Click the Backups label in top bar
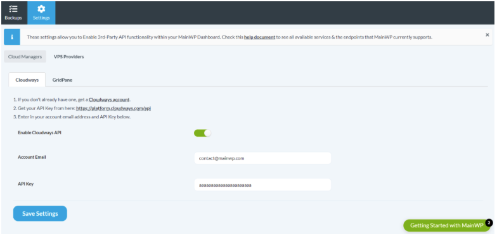497x238 pixels. point(13,18)
